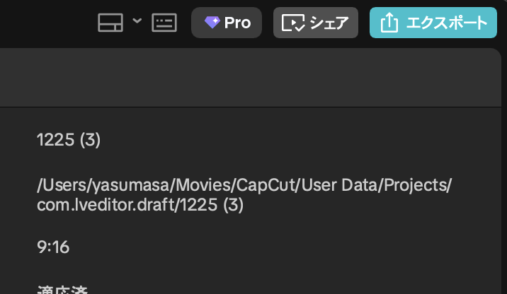Click the share screen-check icon
The image size is (507, 294).
[292, 23]
